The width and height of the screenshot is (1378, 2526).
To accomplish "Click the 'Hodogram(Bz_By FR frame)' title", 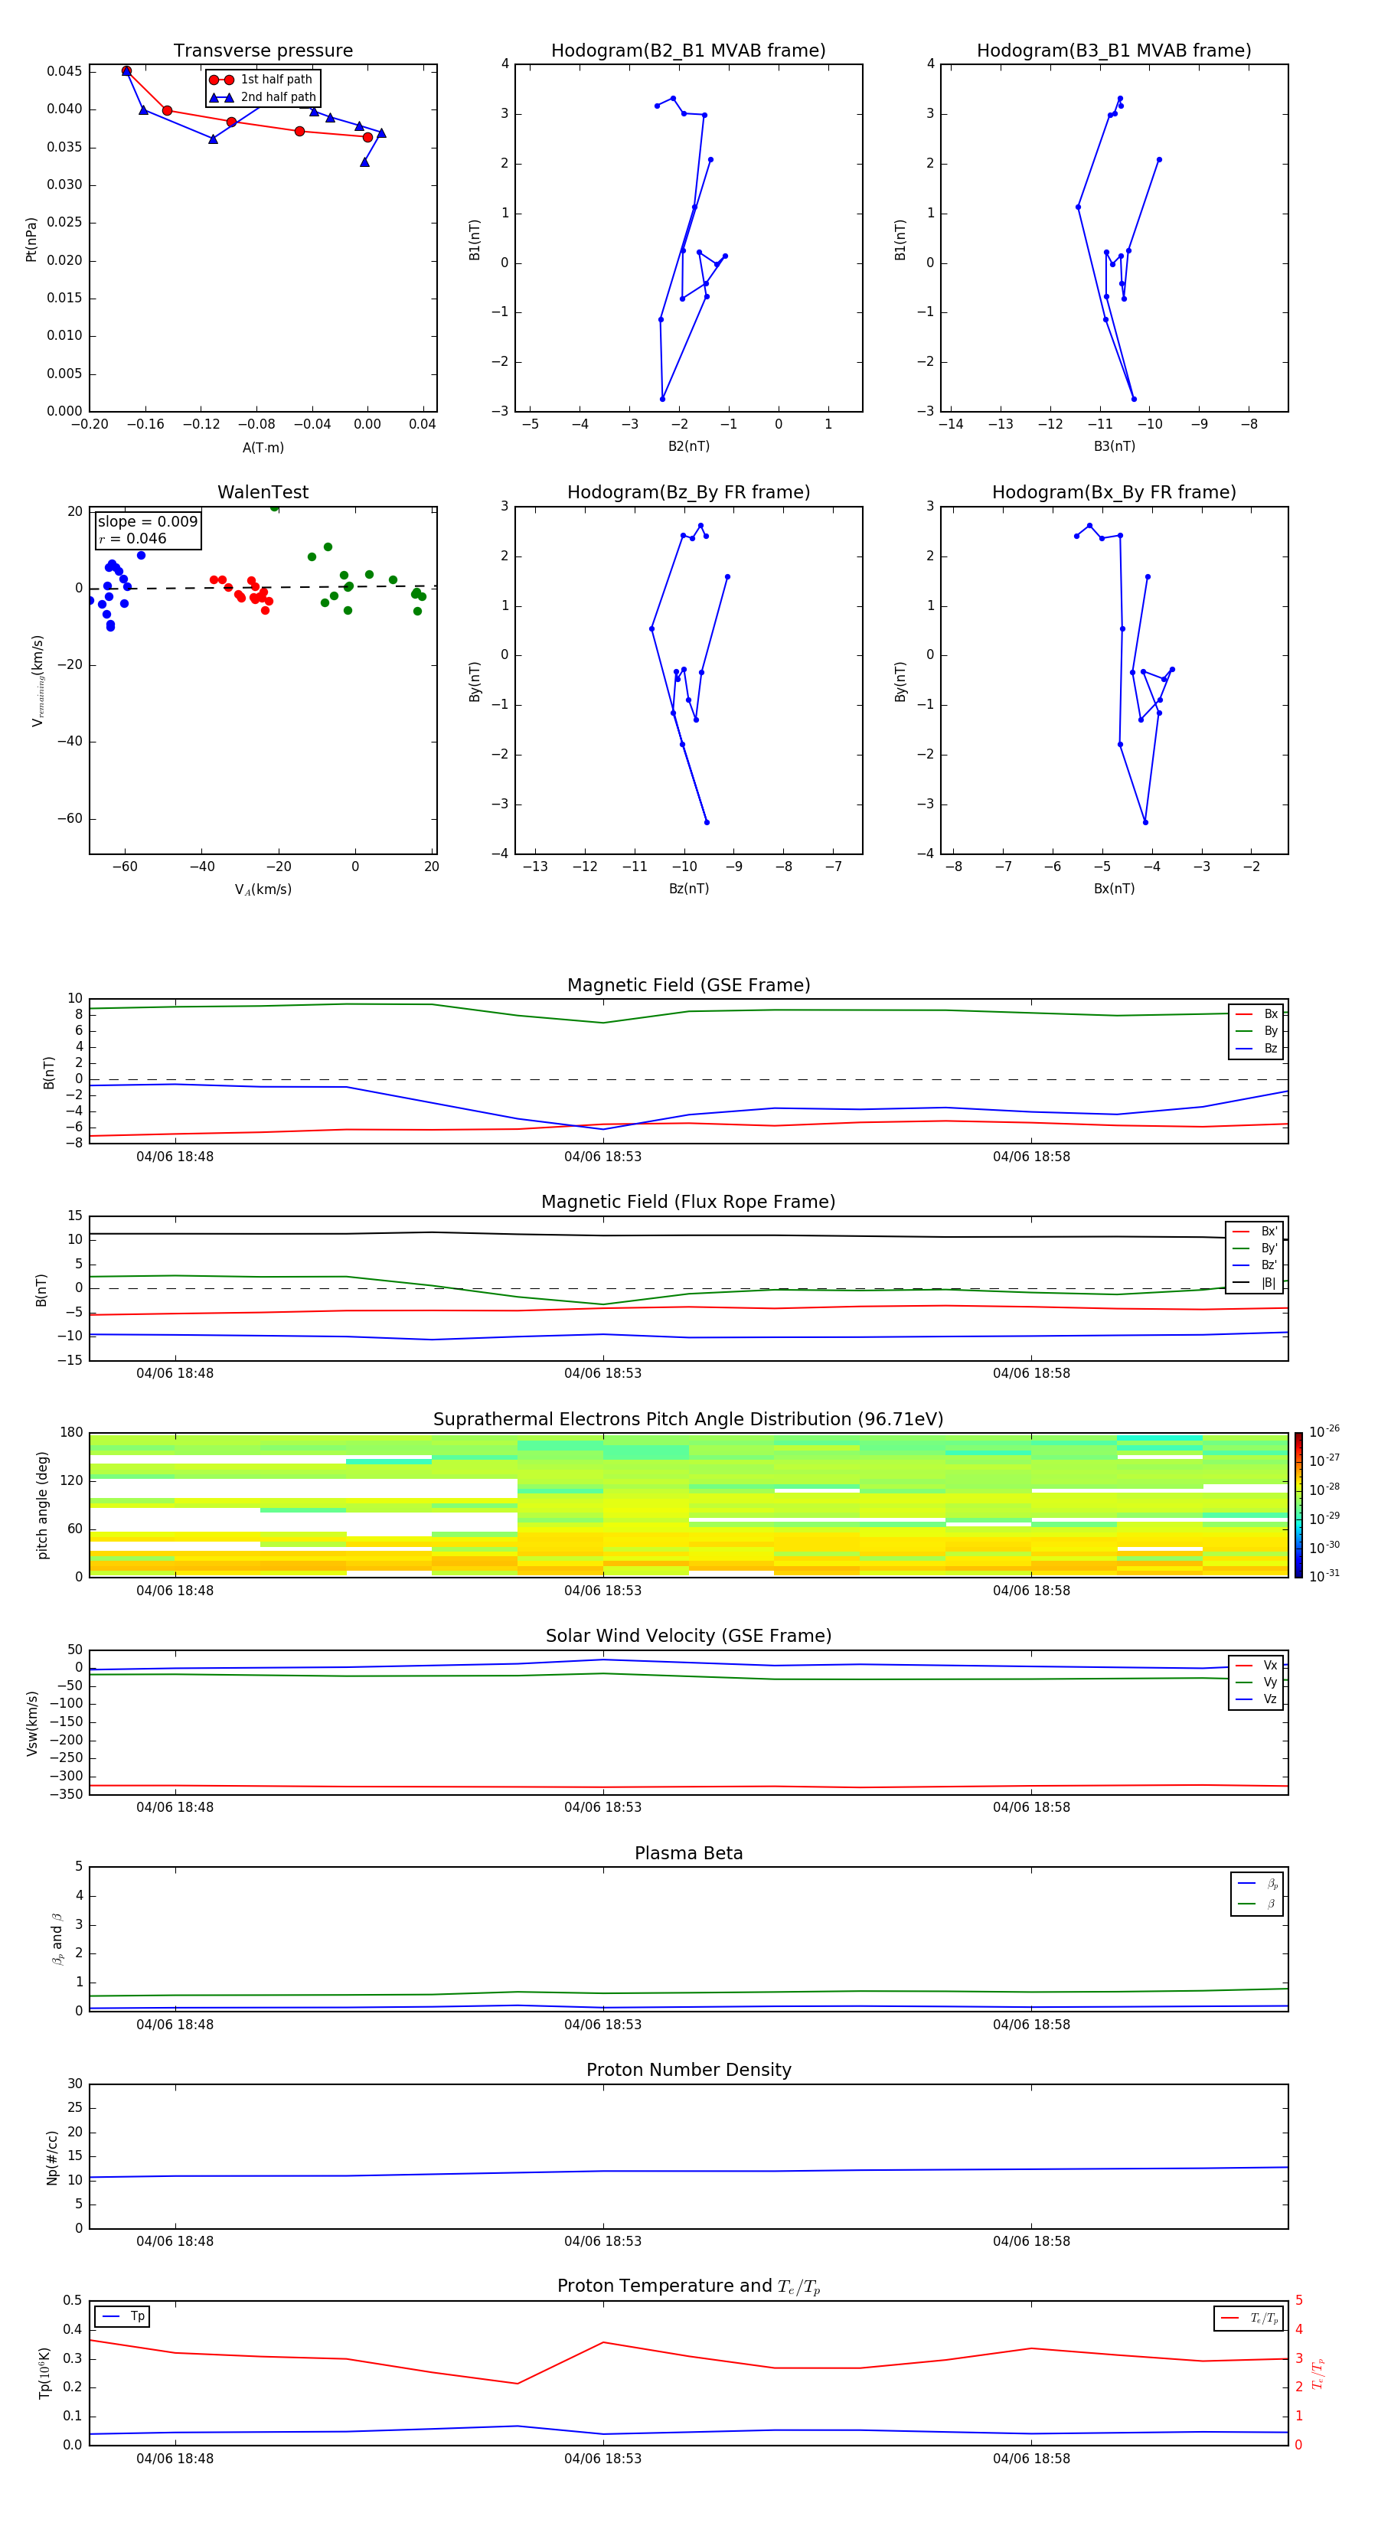I will point(688,492).
